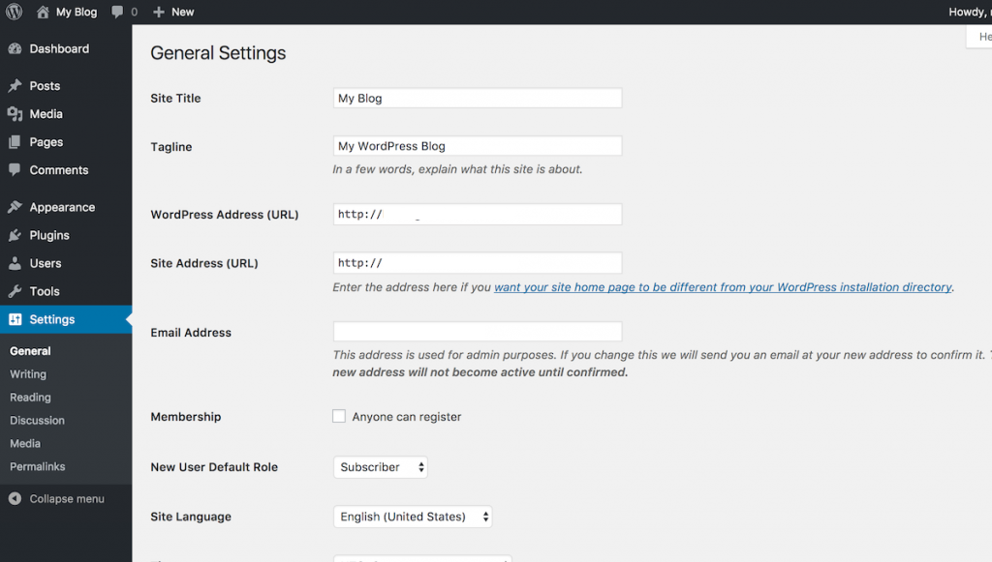Click the Users person icon

[x=15, y=263]
